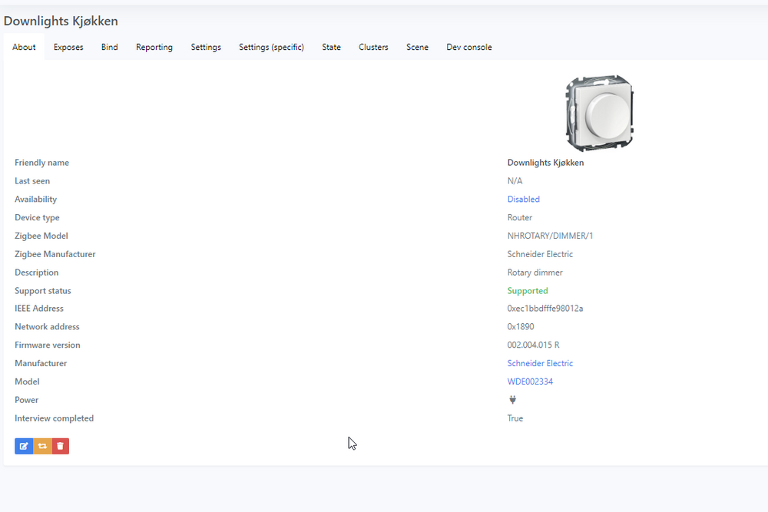Open the Reporting tab

154,47
